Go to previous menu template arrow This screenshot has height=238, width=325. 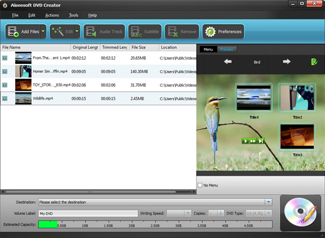coord(228,62)
